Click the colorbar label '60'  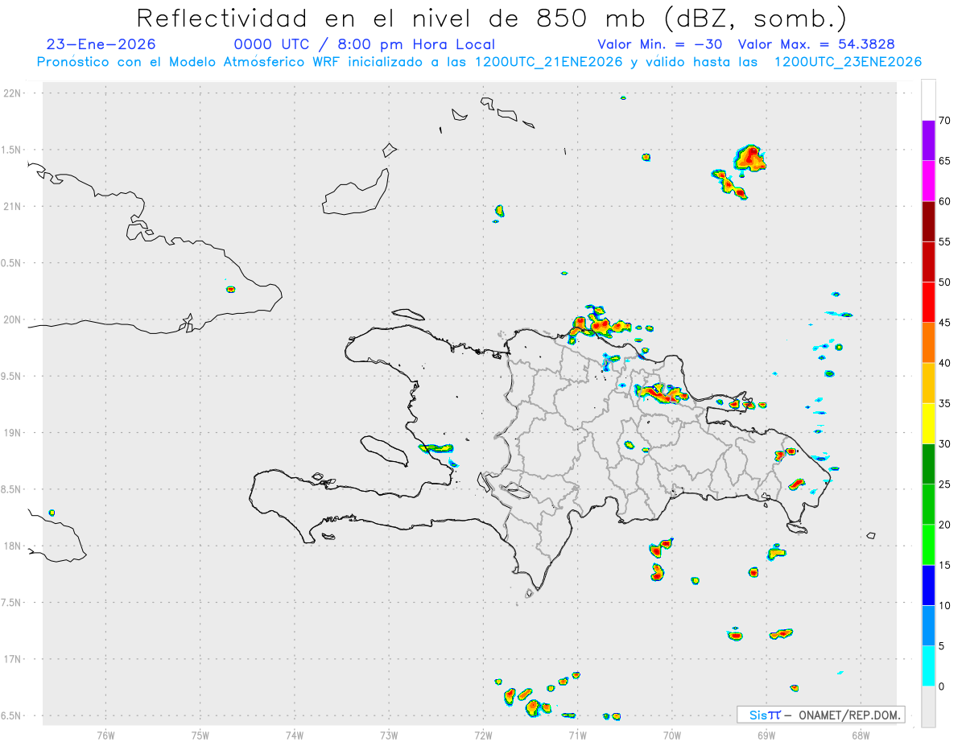944,201
